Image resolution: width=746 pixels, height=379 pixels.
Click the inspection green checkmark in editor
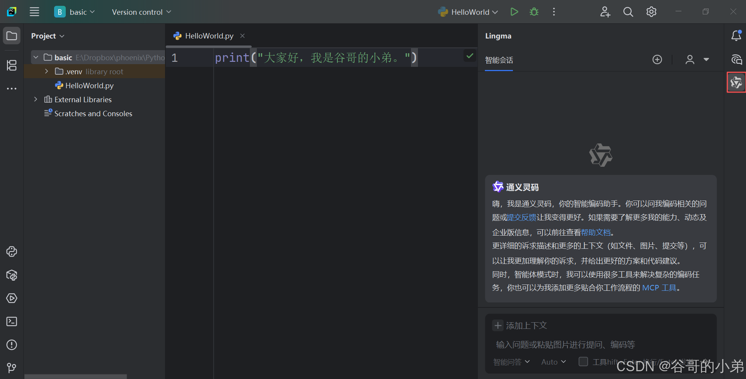[470, 56]
